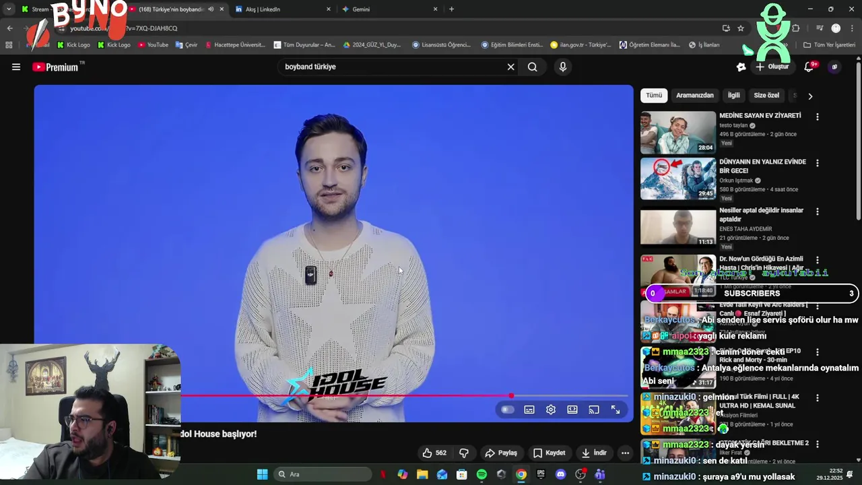Viewport: 862px width, 485px height.
Task: Open Copilot from the taskbar
Action: point(403,474)
